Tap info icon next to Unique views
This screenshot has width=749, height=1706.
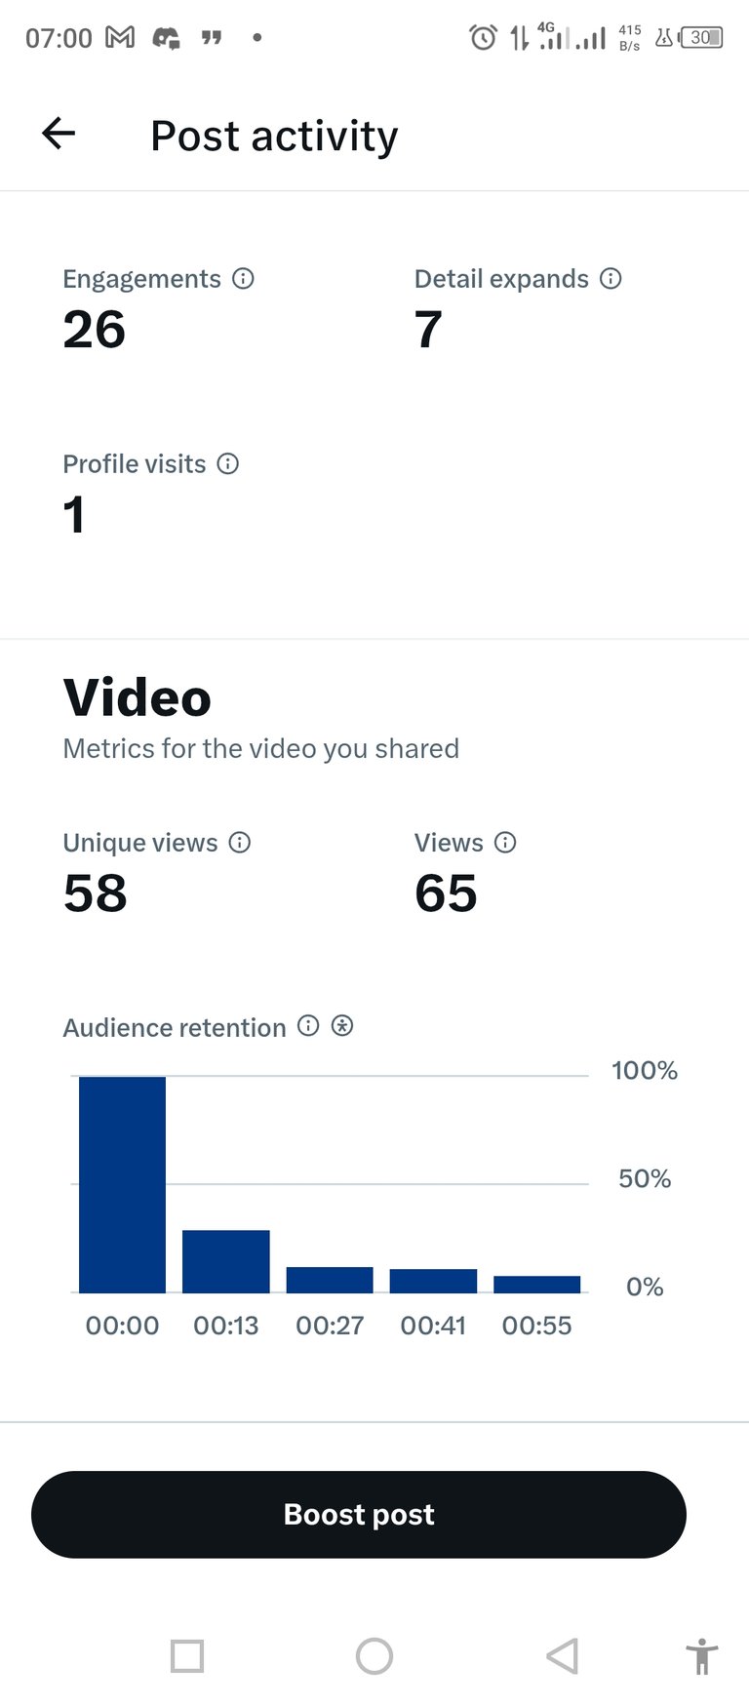point(240,843)
